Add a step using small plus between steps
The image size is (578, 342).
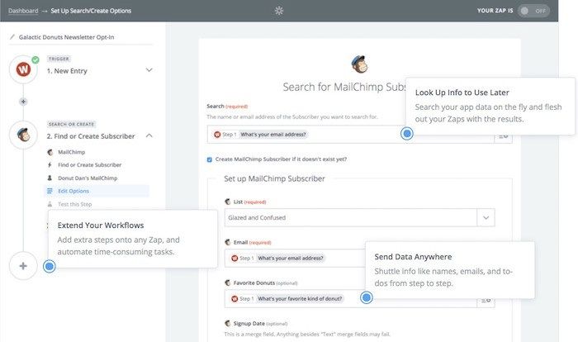[x=23, y=102]
